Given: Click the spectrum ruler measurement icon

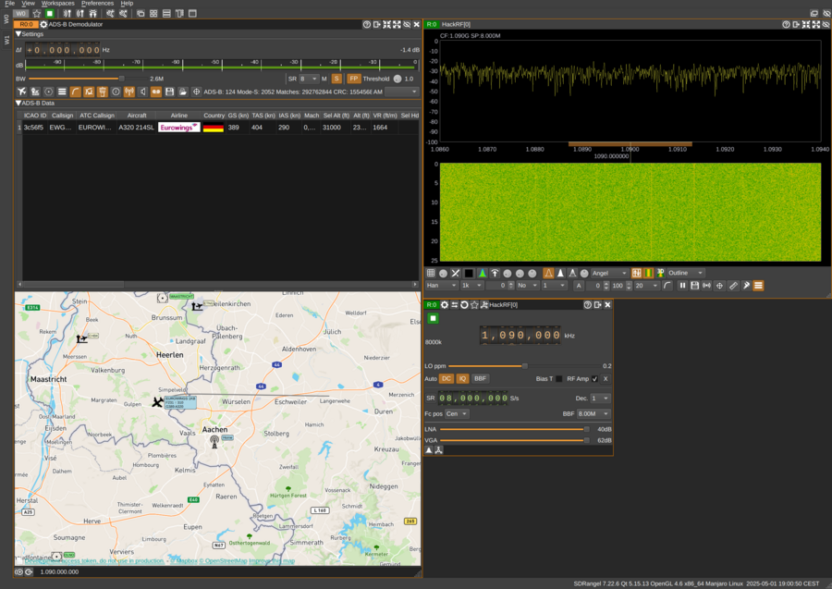Looking at the screenshot, I should tap(733, 286).
